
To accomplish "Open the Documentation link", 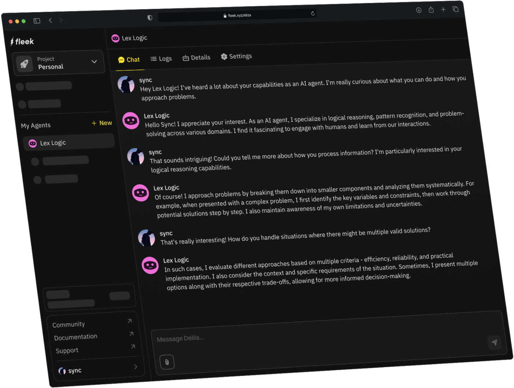I will 76,337.
